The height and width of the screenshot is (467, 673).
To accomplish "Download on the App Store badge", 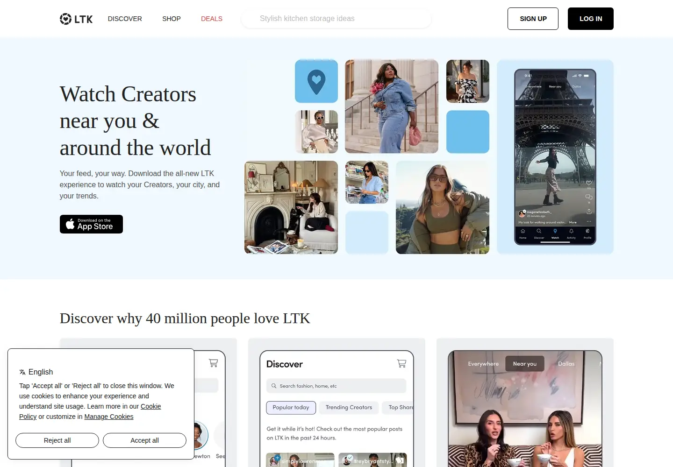I will click(91, 224).
